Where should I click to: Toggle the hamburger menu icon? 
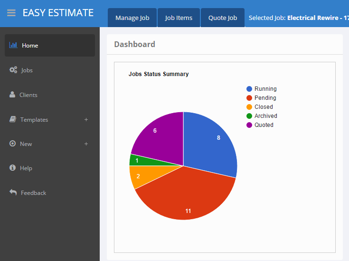click(x=11, y=13)
